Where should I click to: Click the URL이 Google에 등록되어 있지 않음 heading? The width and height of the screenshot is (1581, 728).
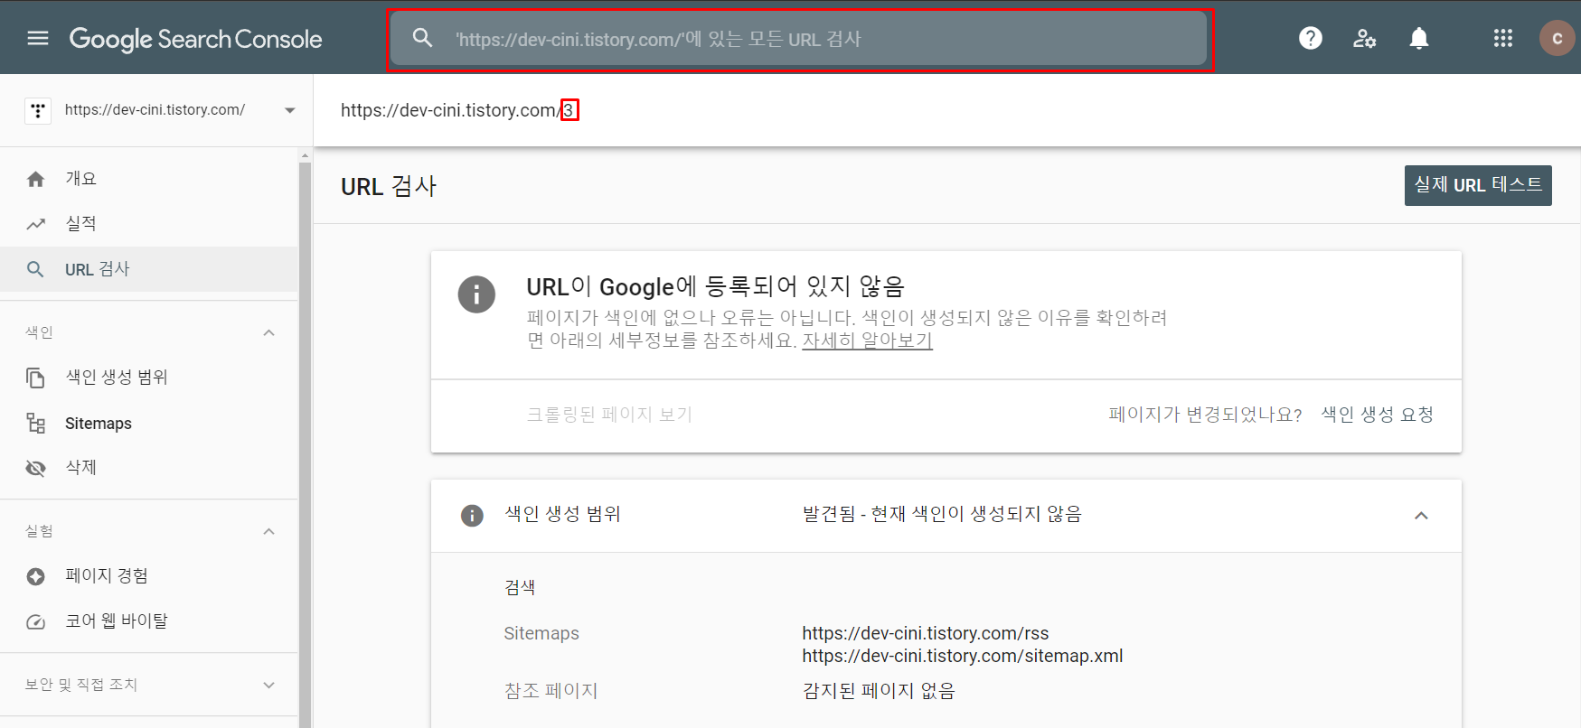[716, 286]
